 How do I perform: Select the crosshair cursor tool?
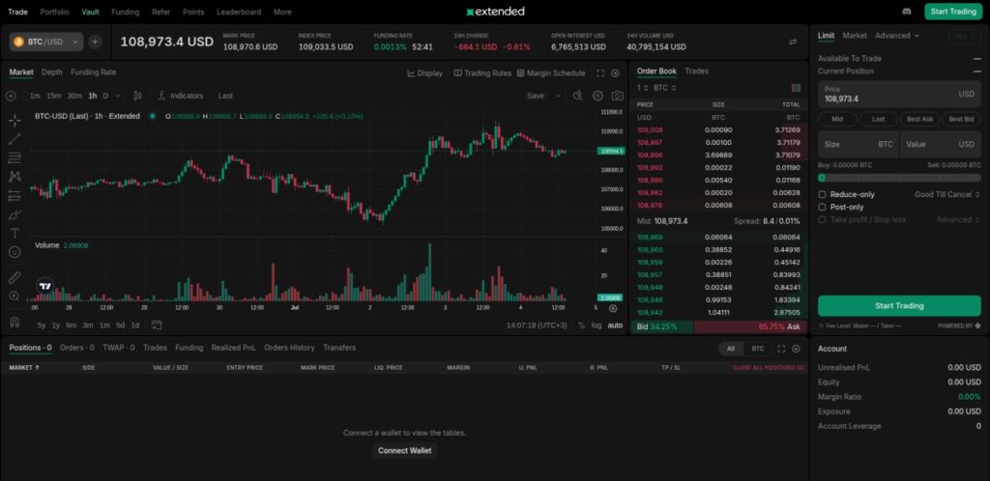[15, 120]
